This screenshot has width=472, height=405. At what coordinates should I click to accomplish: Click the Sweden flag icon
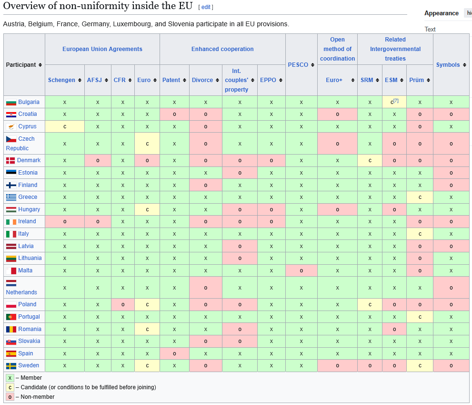pyautogui.click(x=11, y=366)
